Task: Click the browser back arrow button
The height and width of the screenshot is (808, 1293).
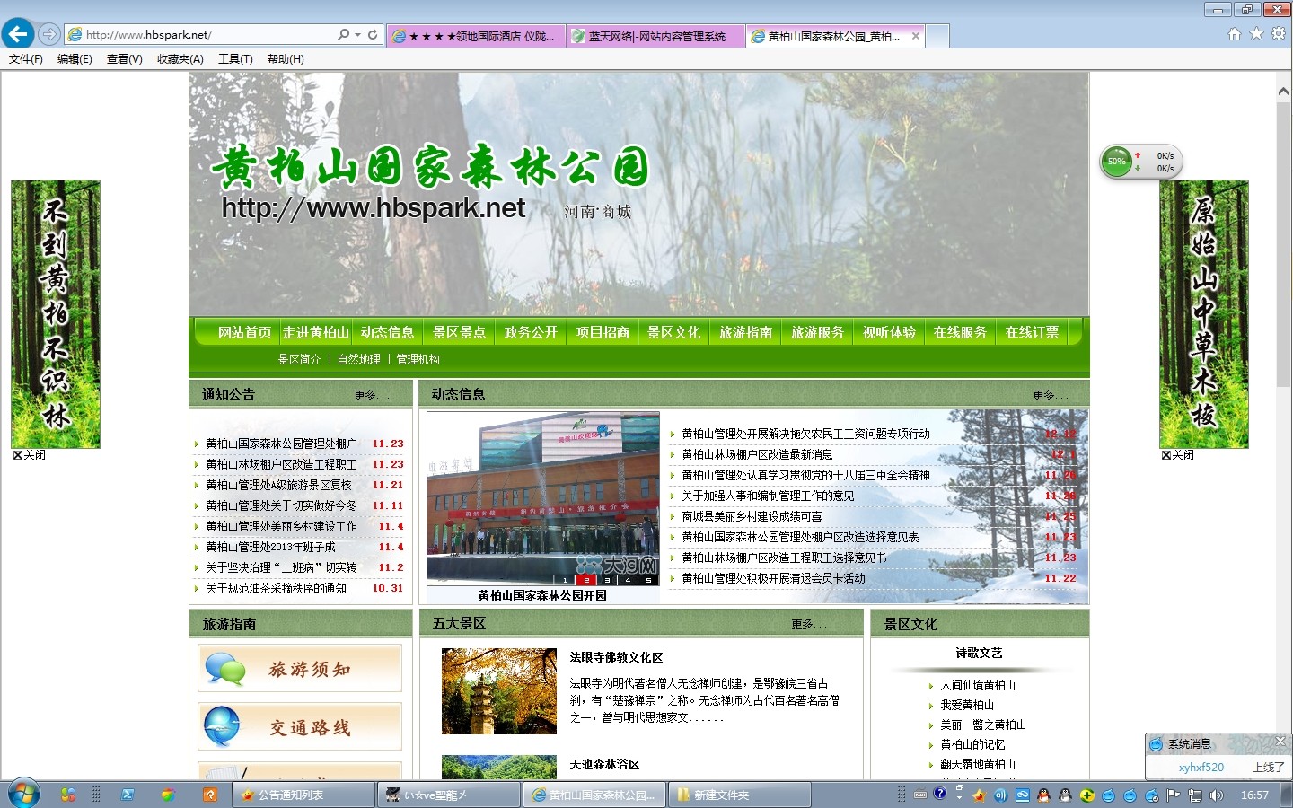Action: [18, 34]
